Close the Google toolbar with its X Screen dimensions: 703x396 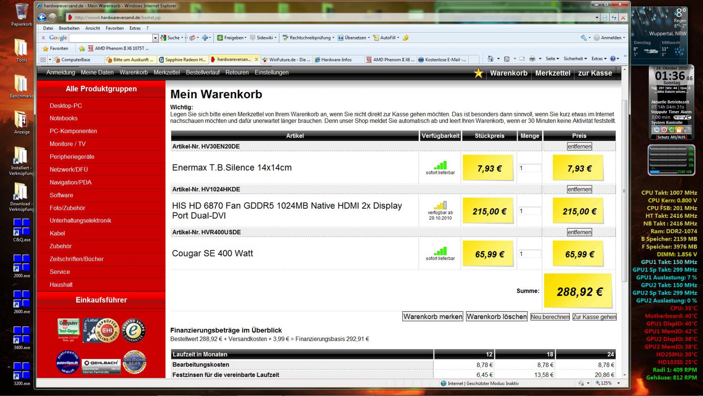point(43,38)
